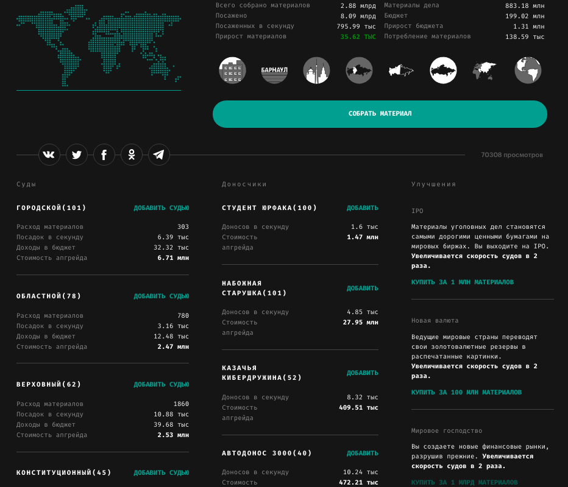Add a judge to Городской court
This screenshot has height=487, width=568.
point(162,208)
